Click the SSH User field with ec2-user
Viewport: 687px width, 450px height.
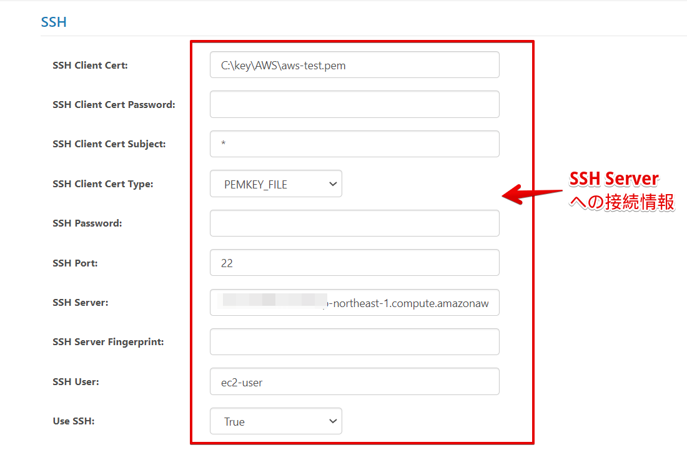click(354, 382)
